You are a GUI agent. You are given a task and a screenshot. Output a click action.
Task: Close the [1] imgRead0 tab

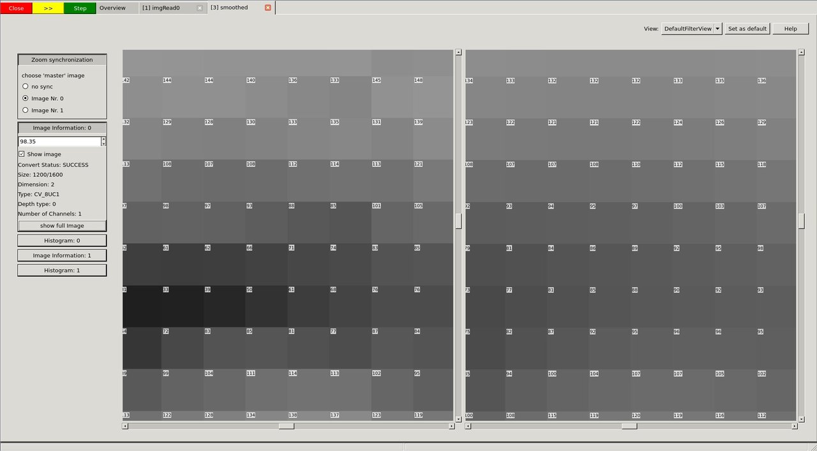[200, 8]
